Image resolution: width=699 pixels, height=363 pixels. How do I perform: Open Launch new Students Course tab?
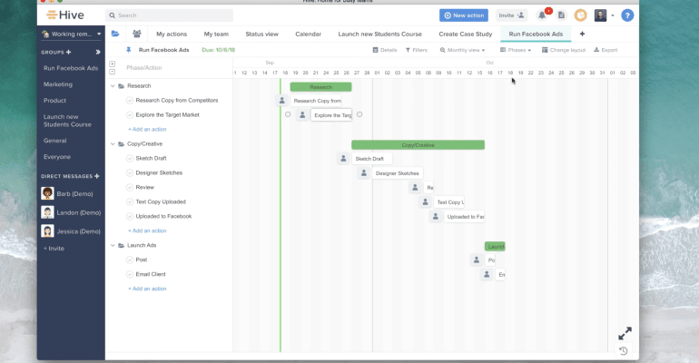[379, 34]
